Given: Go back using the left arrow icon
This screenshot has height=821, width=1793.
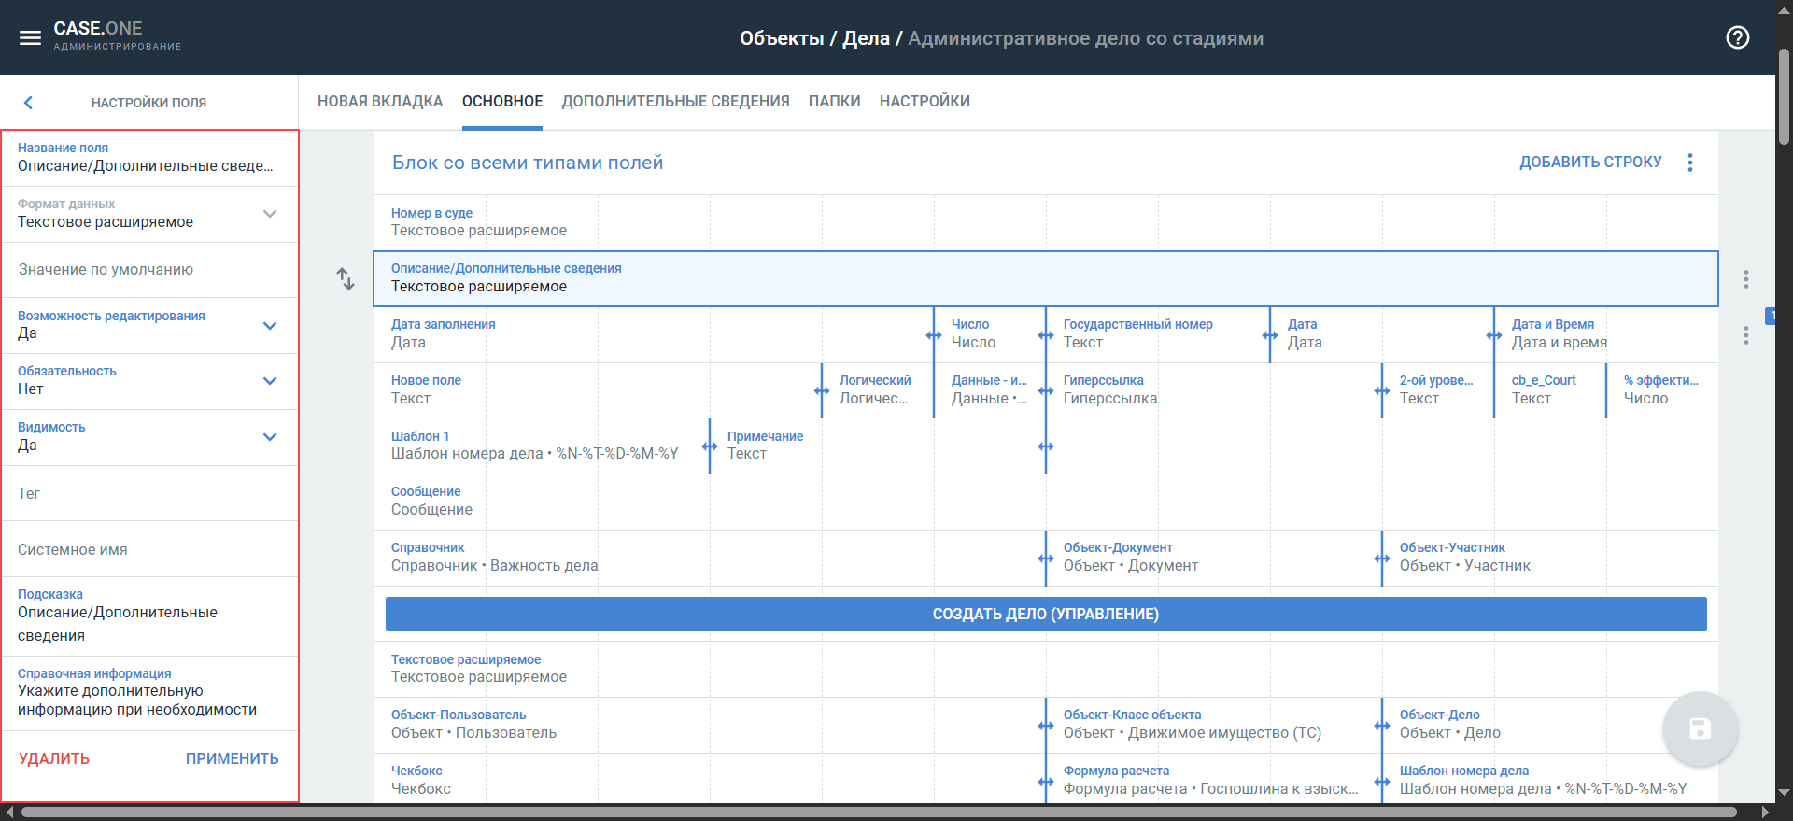Looking at the screenshot, I should pos(28,103).
